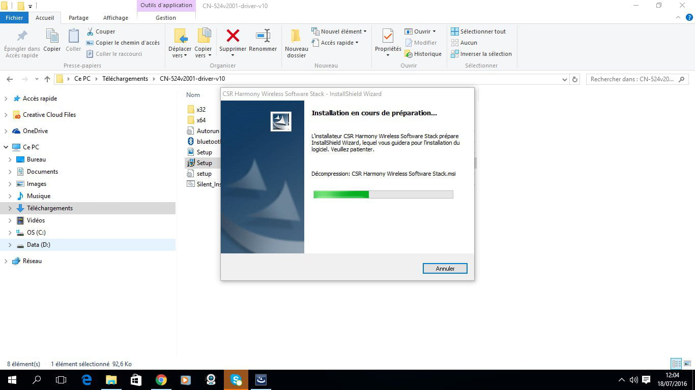Open the Fichier menu tab

point(14,18)
